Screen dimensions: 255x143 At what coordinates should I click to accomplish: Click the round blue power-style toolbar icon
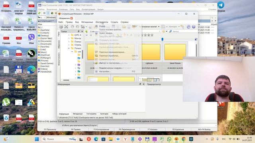(188, 27)
